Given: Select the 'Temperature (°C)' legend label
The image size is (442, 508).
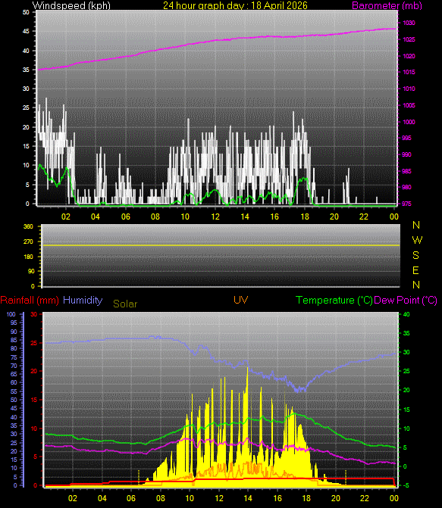Looking at the screenshot, I should pos(334,301).
